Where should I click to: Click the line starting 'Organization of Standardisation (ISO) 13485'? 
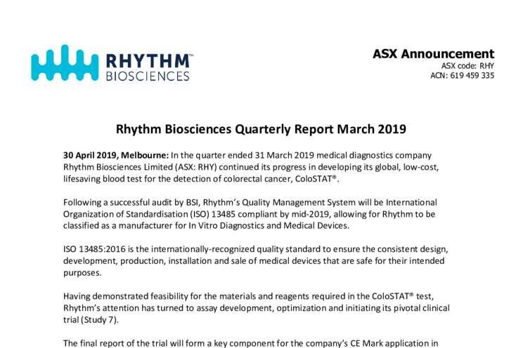click(x=249, y=214)
